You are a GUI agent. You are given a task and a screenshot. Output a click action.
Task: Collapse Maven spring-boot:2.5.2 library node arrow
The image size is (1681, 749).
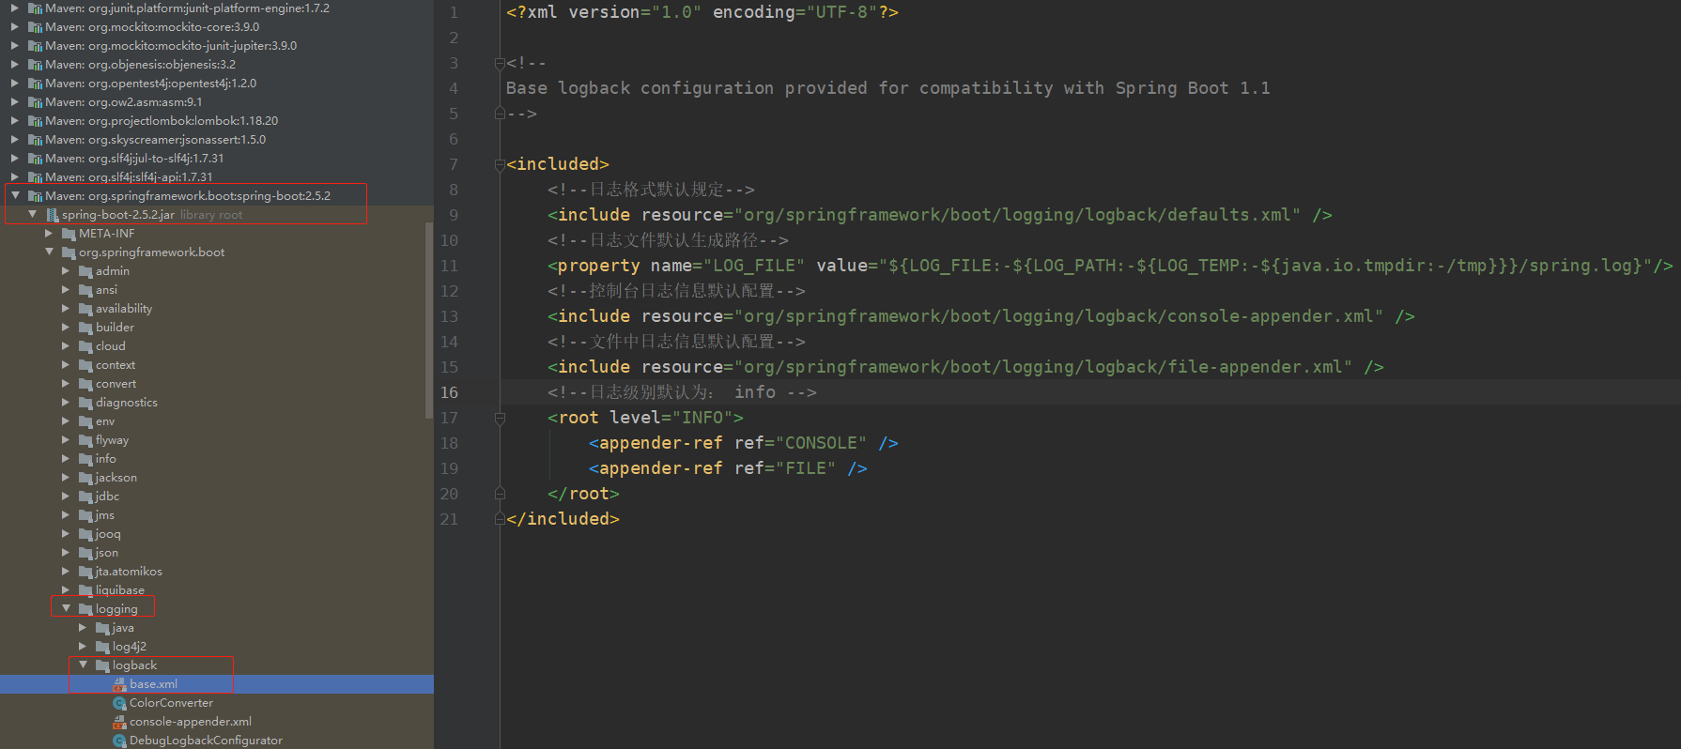15,195
